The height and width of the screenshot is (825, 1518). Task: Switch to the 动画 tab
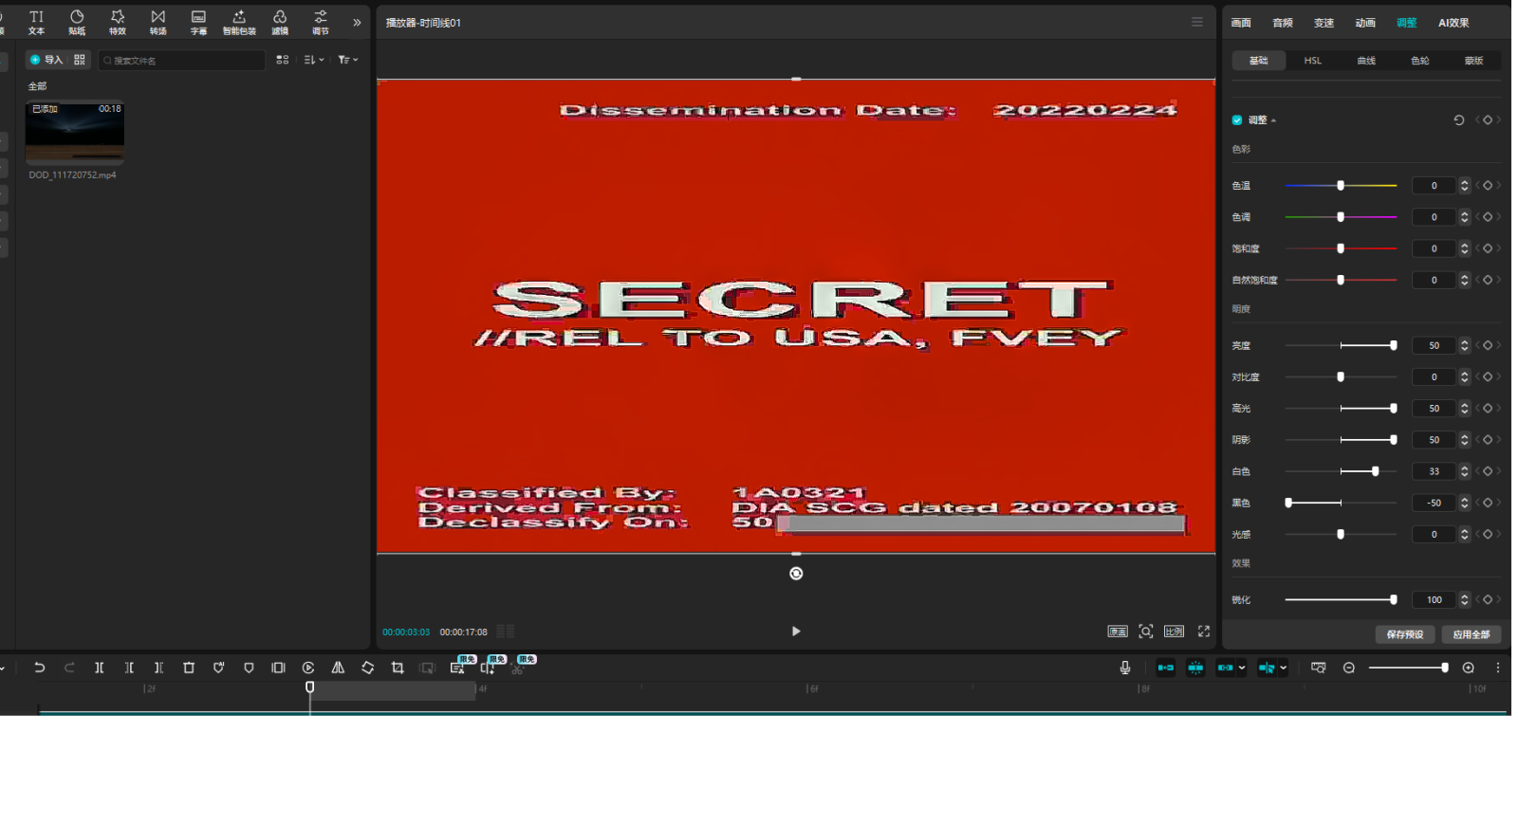click(x=1365, y=23)
